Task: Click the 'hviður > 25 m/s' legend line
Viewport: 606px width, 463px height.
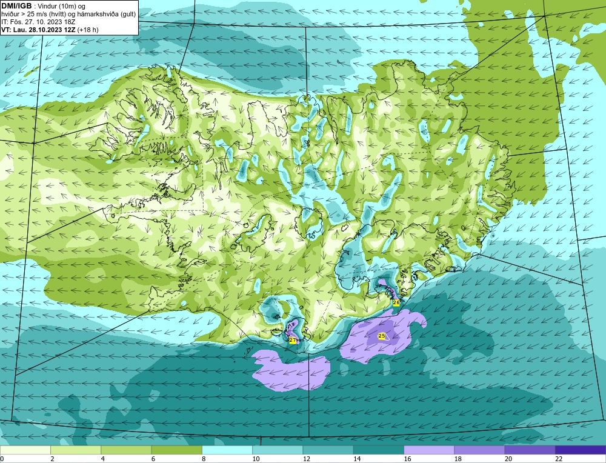Action: (68, 15)
